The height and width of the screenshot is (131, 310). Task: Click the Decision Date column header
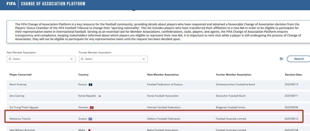[x=293, y=75]
